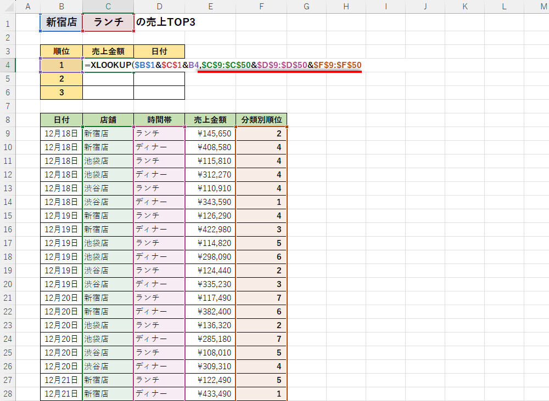Click 12月18日 date cell in row 9
The width and height of the screenshot is (549, 401).
tap(61, 134)
